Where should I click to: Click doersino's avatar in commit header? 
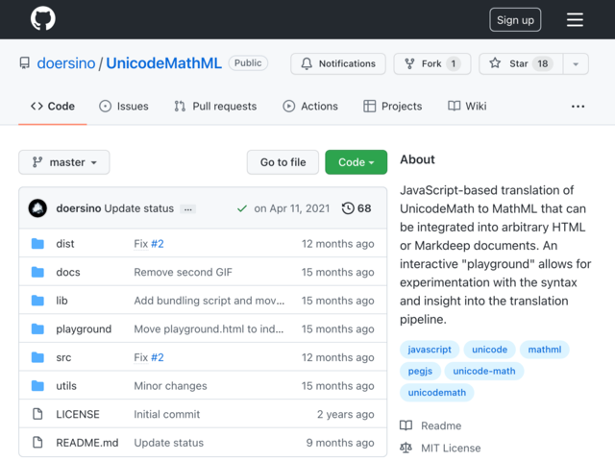(x=37, y=208)
